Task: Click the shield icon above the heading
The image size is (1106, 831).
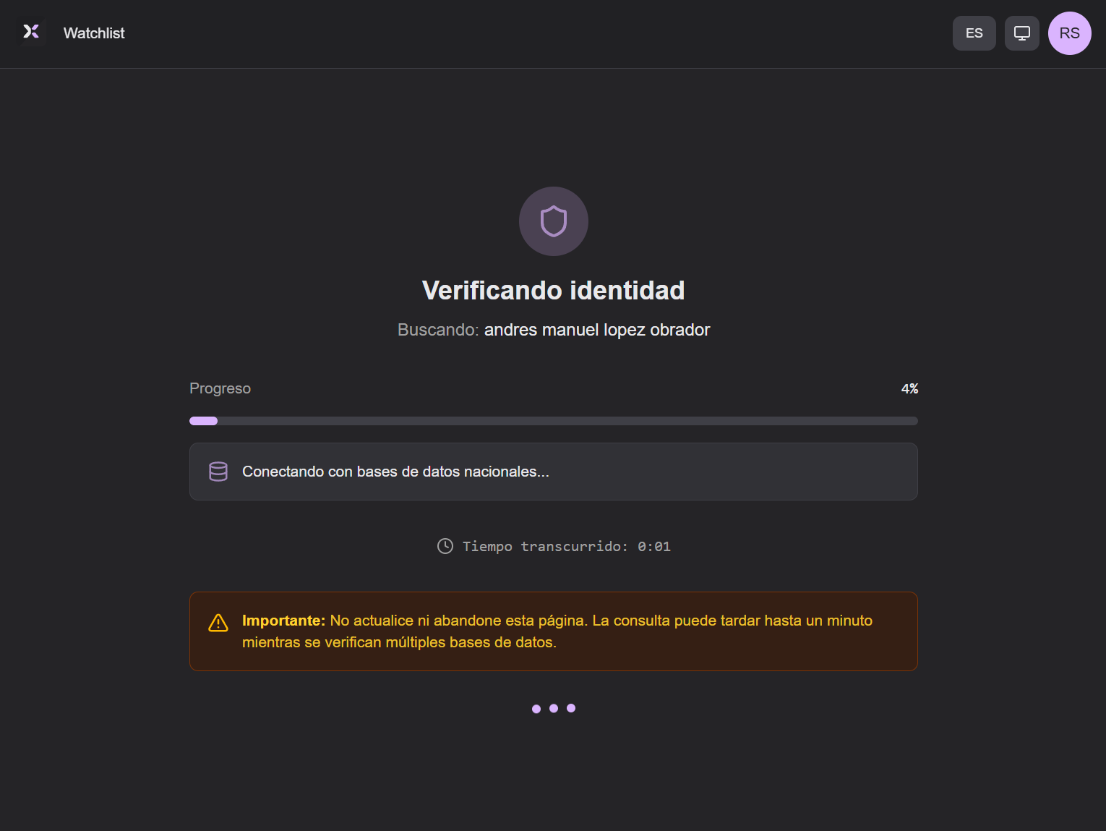Action: [x=554, y=221]
